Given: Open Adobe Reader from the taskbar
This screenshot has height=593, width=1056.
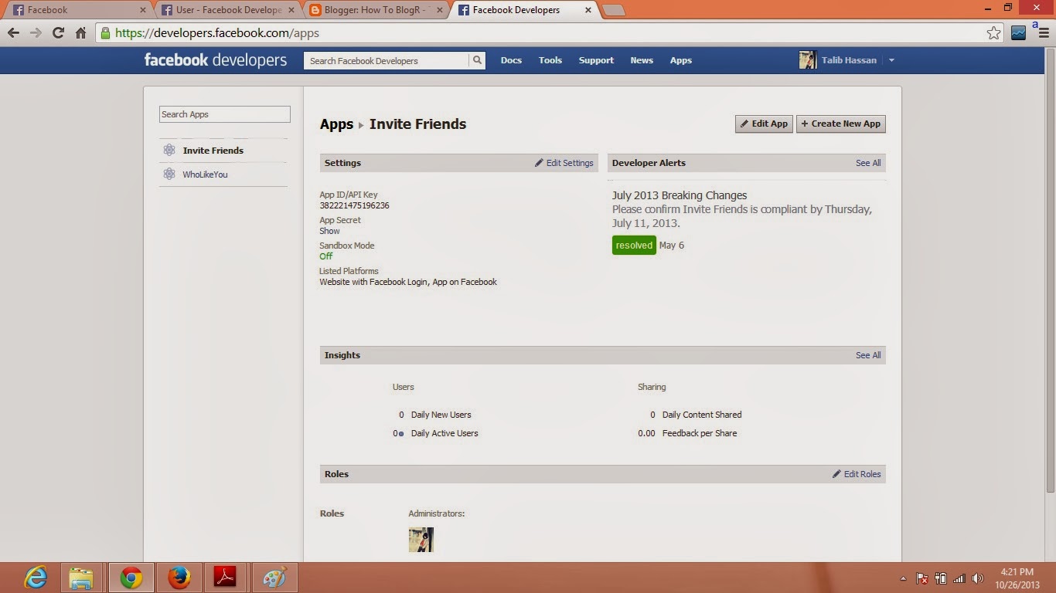Looking at the screenshot, I should point(225,578).
